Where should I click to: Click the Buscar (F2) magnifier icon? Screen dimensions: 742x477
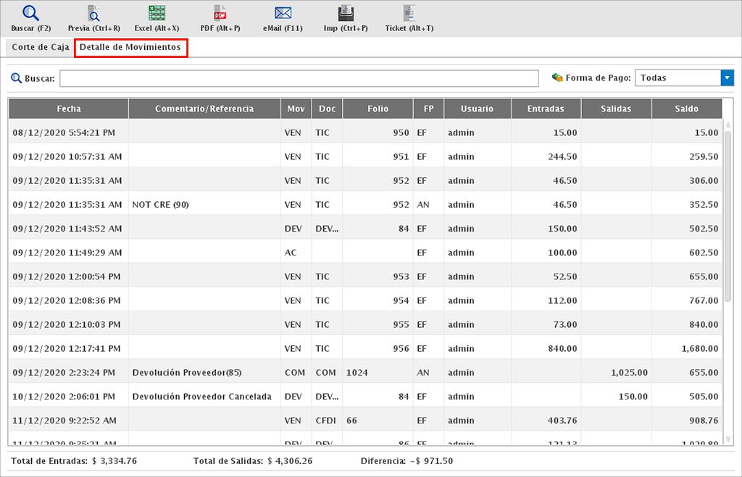pyautogui.click(x=31, y=13)
